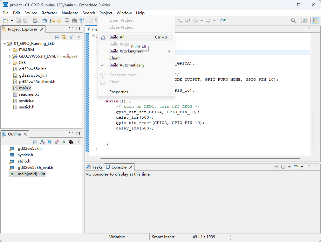Sort Outline entries alphabetically
The height and width of the screenshot is (242, 321).
(x=42, y=142)
